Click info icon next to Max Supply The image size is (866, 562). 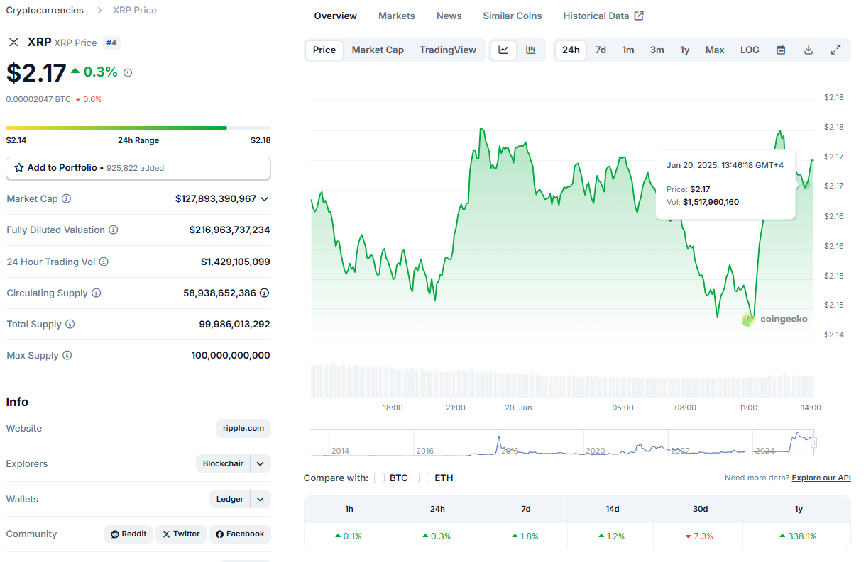click(x=67, y=355)
